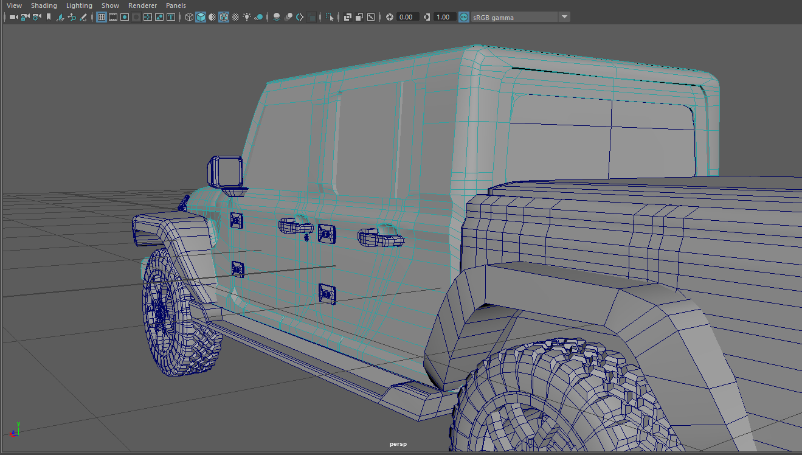The image size is (802, 455).
Task: Open the Panels menu
Action: click(x=176, y=5)
